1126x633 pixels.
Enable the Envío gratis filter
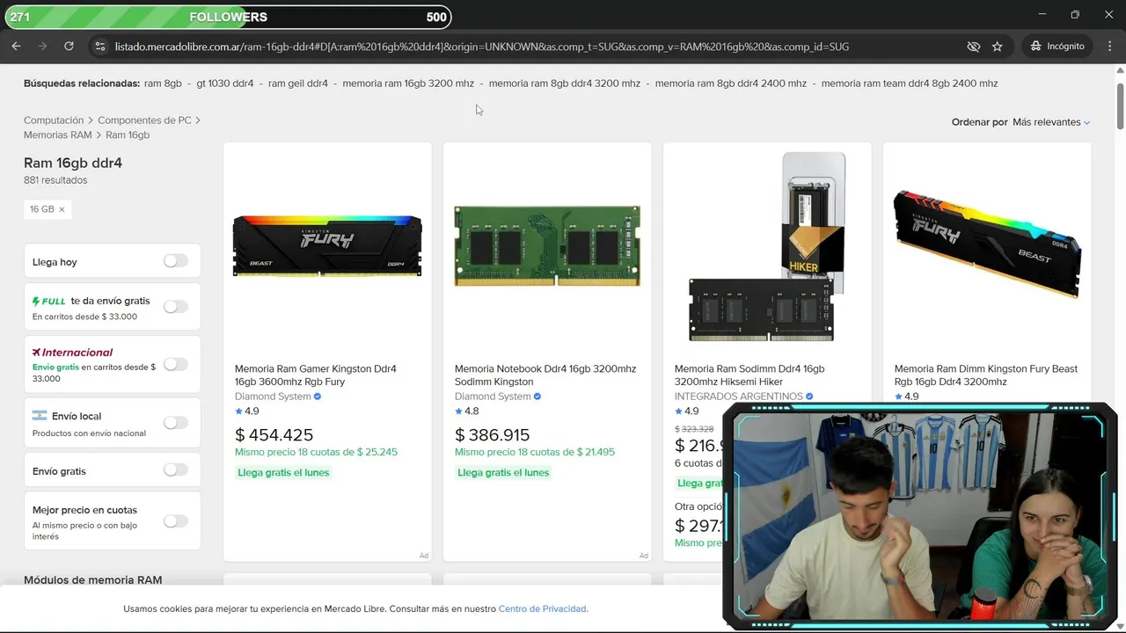pyautogui.click(x=175, y=470)
